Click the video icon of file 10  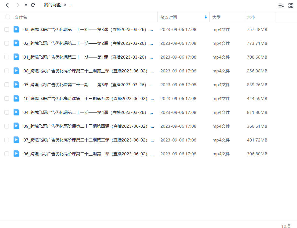point(16,98)
